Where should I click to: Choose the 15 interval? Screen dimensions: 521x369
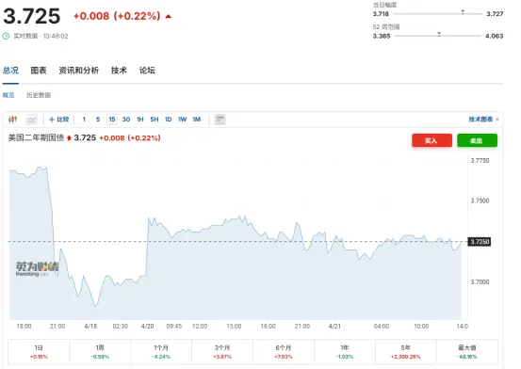coord(112,120)
